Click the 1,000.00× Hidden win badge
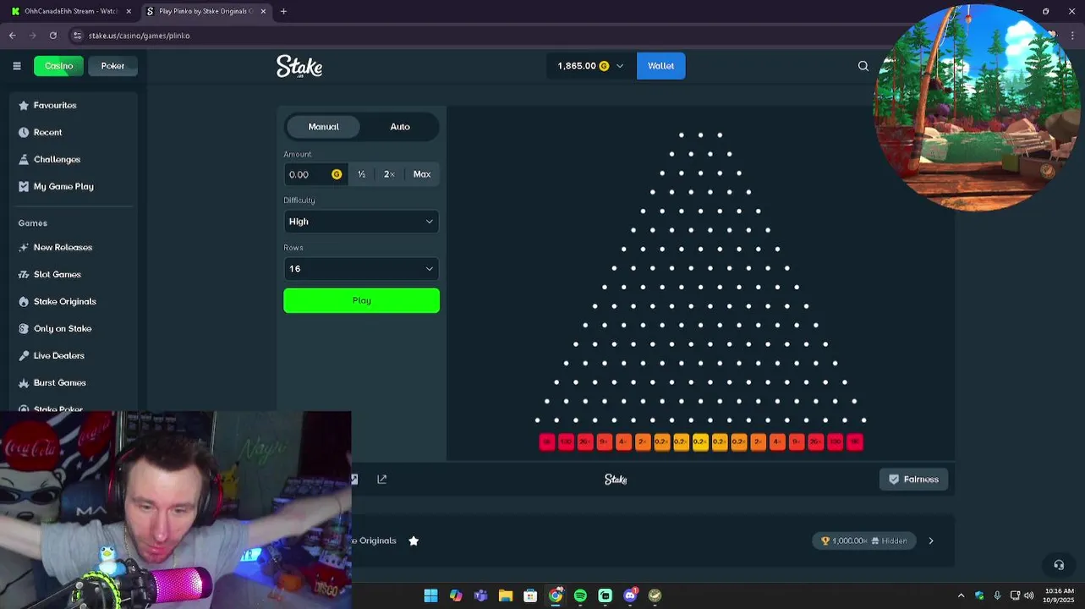The height and width of the screenshot is (609, 1085). (864, 540)
